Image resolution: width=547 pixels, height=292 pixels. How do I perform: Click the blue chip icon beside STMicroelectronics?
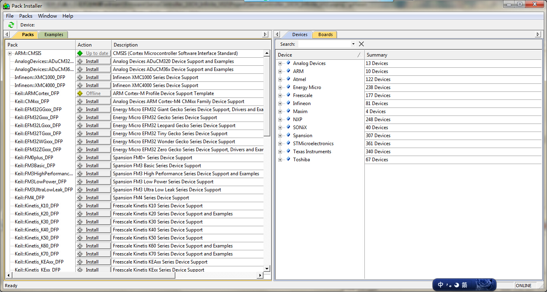pyautogui.click(x=288, y=143)
